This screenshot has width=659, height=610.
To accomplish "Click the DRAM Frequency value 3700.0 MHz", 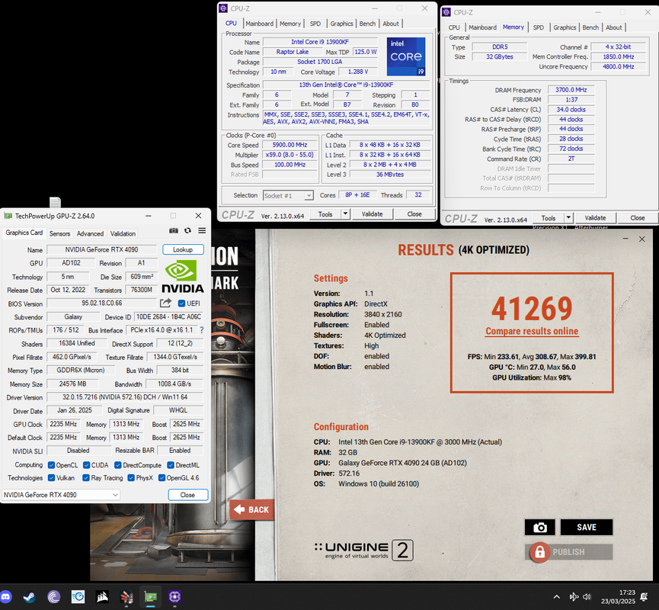I will click(x=571, y=90).
